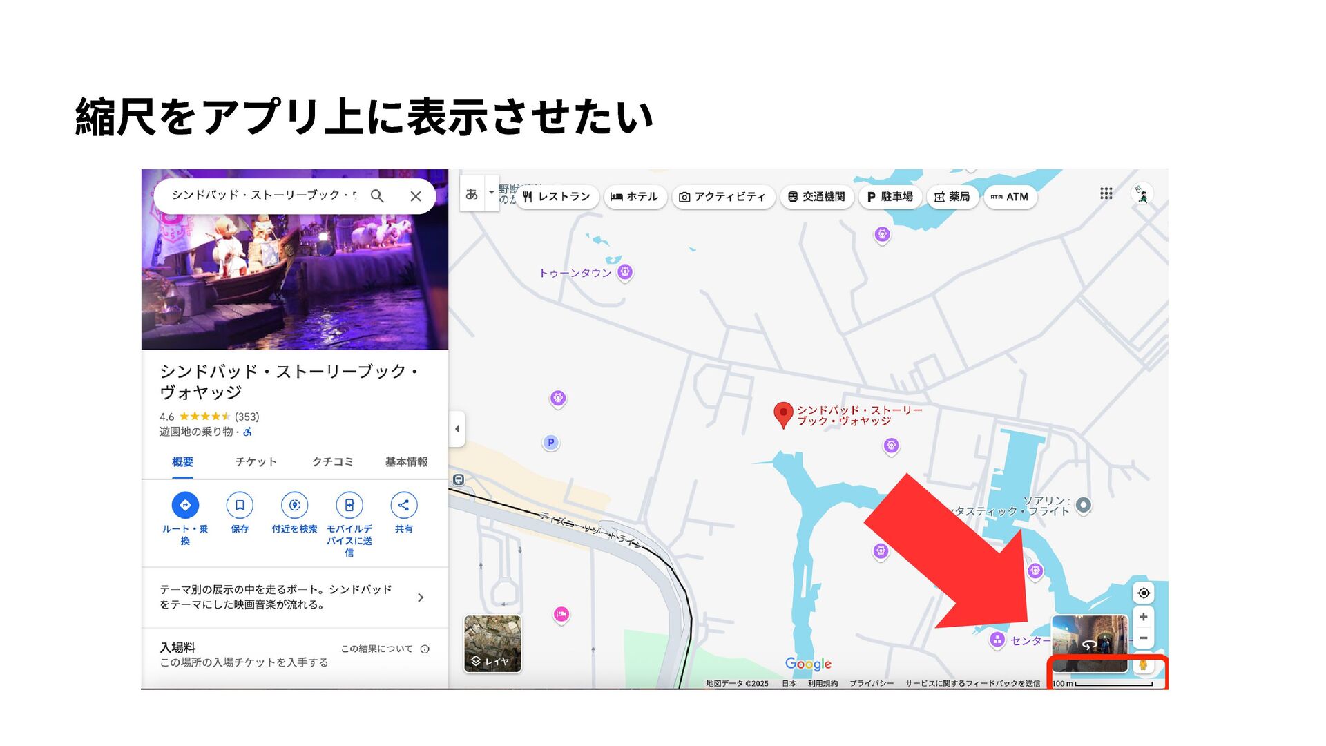Click the 保存 bookmark icon
The image size is (1326, 746).
click(240, 505)
